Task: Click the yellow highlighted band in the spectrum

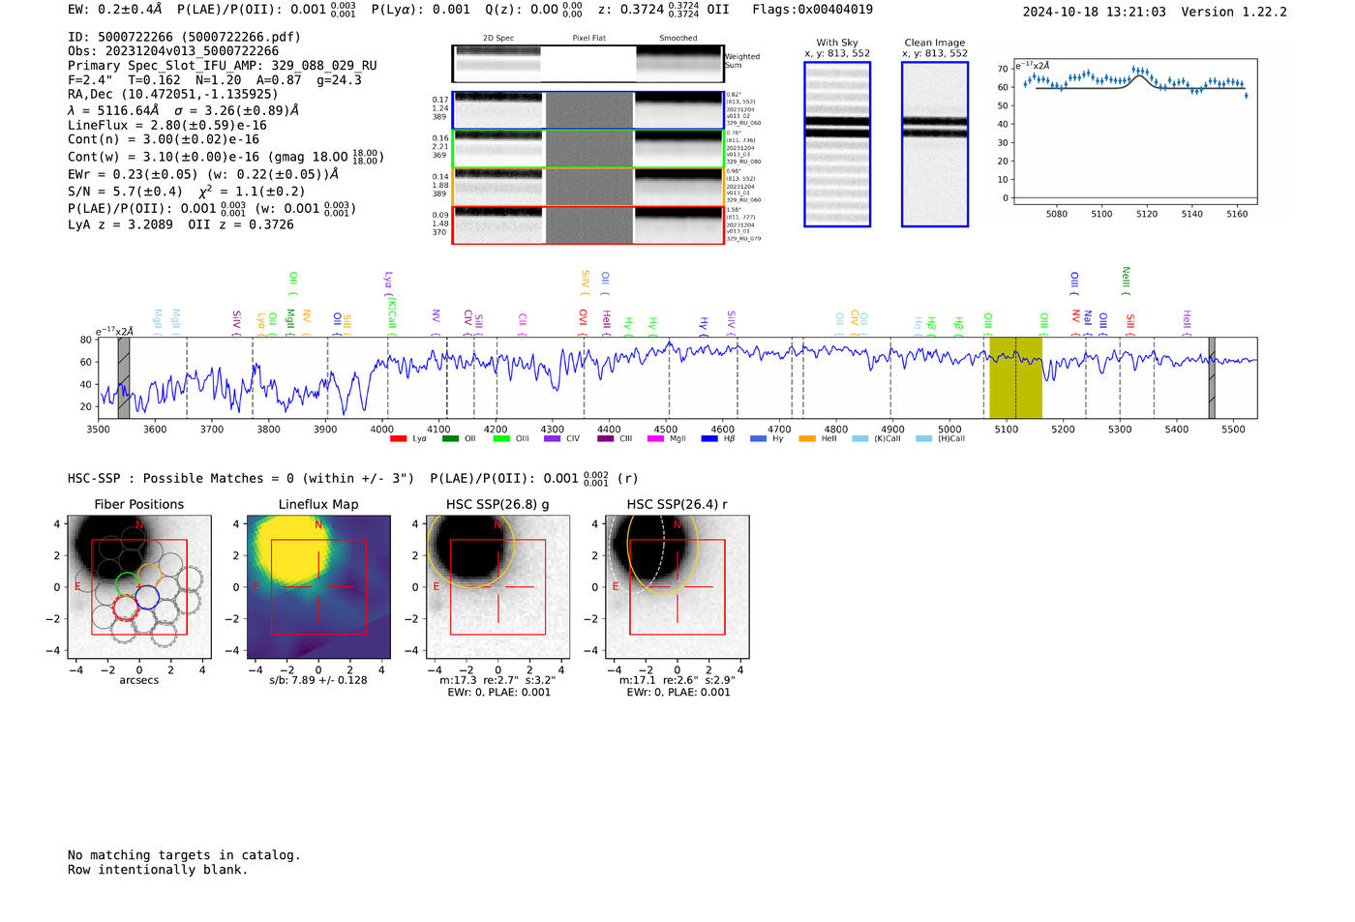Action: click(x=1015, y=378)
